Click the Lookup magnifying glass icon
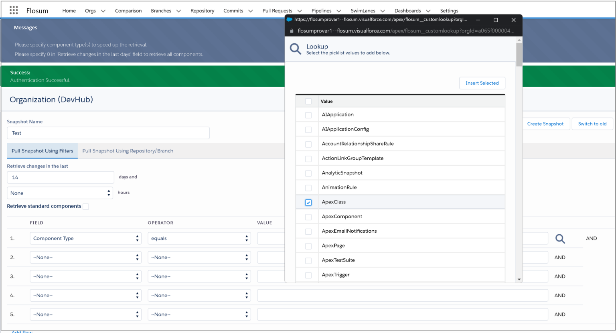 [295, 49]
